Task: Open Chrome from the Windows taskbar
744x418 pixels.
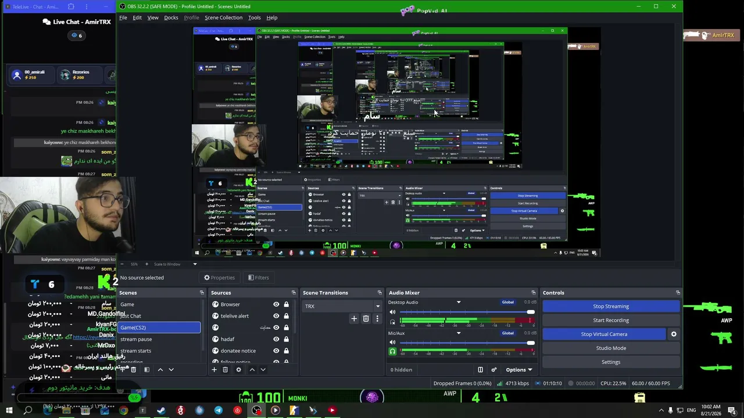Action: pyautogui.click(x=123, y=410)
